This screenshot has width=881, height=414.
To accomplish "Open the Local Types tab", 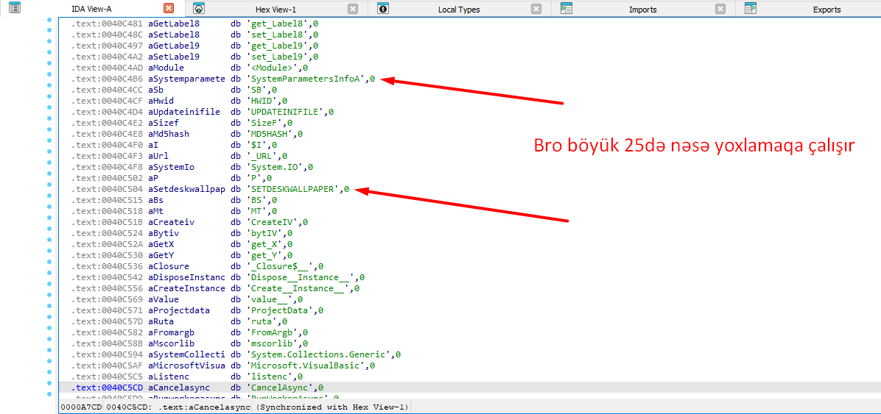I will point(458,10).
